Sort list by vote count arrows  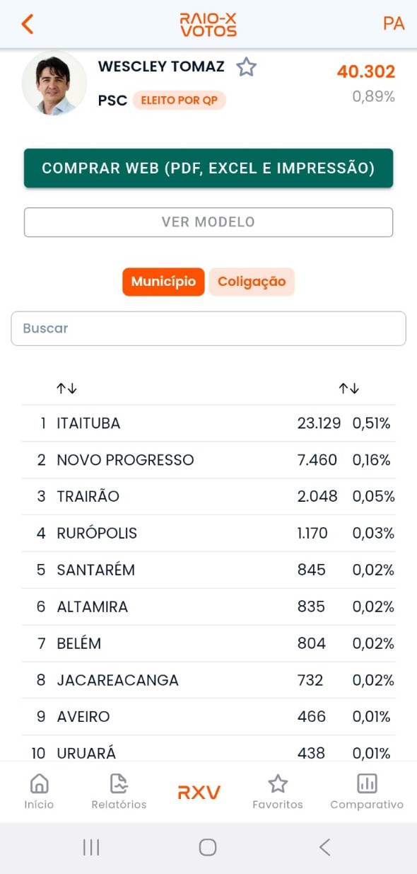tap(348, 388)
